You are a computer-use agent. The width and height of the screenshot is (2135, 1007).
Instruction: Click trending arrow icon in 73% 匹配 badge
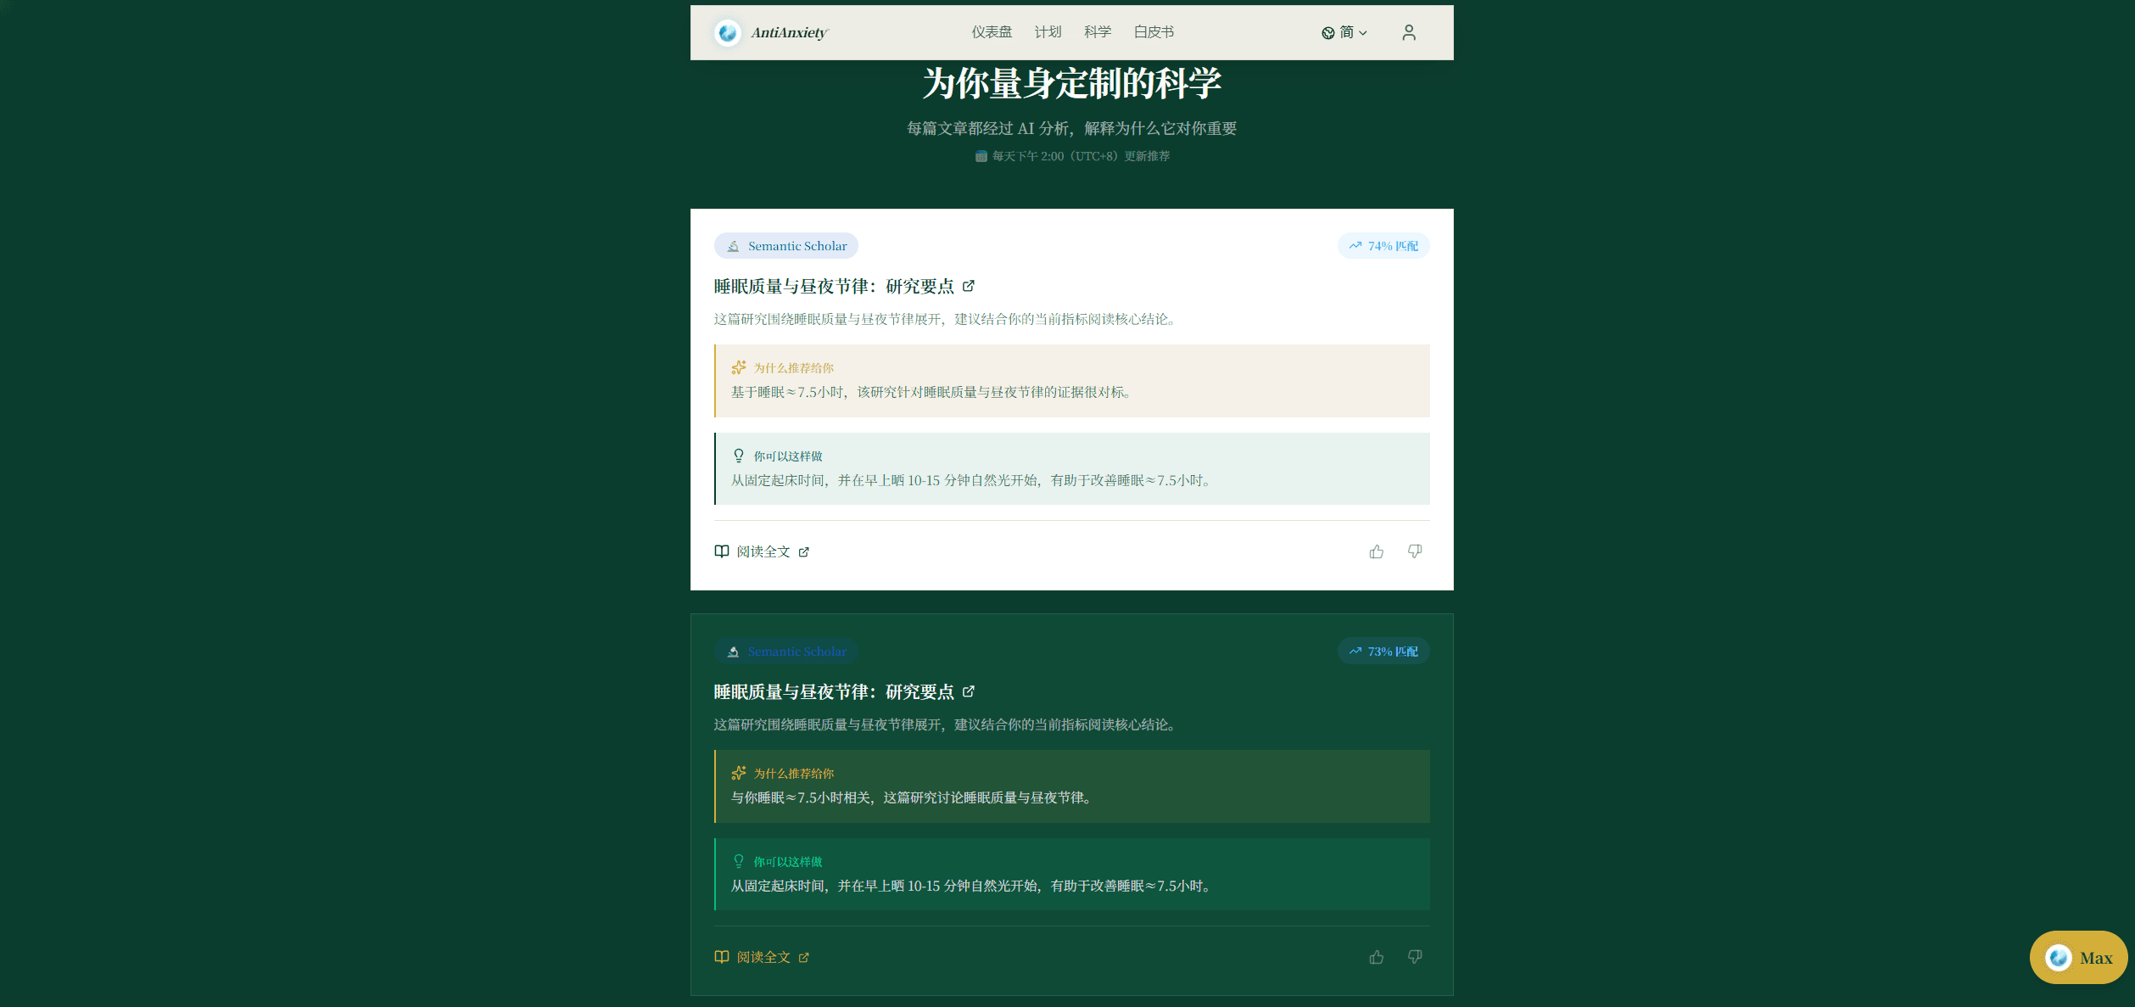coord(1355,652)
